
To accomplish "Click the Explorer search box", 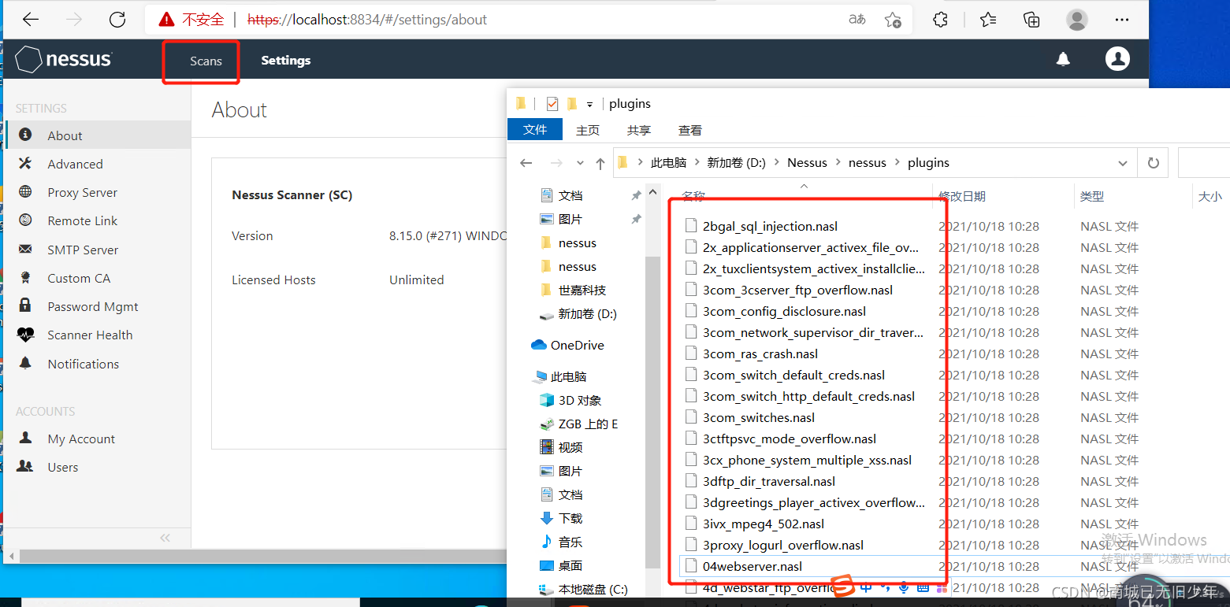I will click(x=1203, y=163).
